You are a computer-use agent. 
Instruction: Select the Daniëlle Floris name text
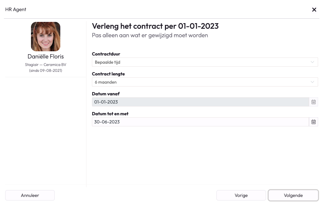(x=46, y=57)
